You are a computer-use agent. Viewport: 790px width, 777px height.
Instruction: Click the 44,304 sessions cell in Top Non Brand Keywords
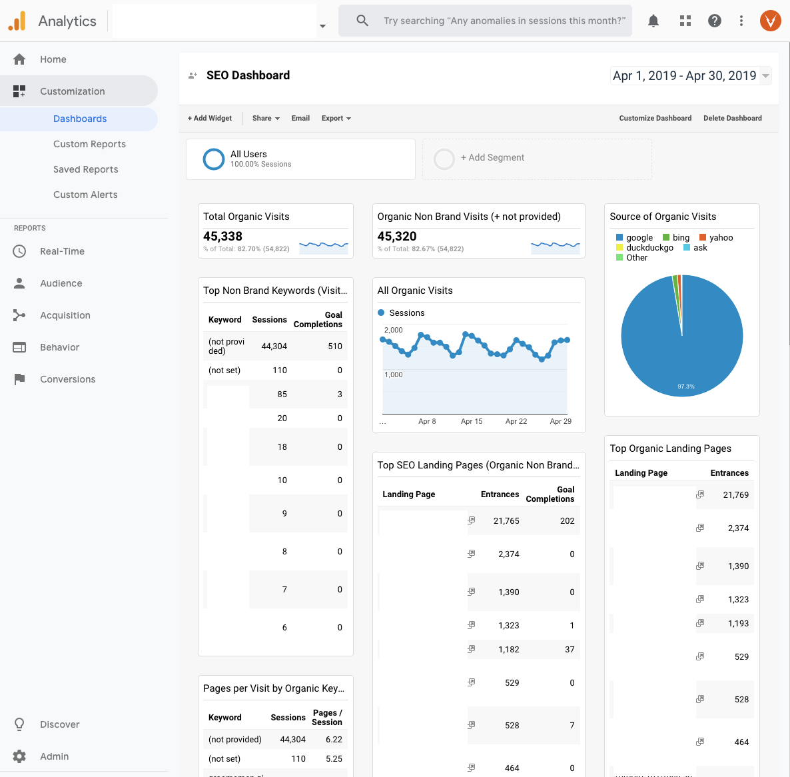pos(274,347)
